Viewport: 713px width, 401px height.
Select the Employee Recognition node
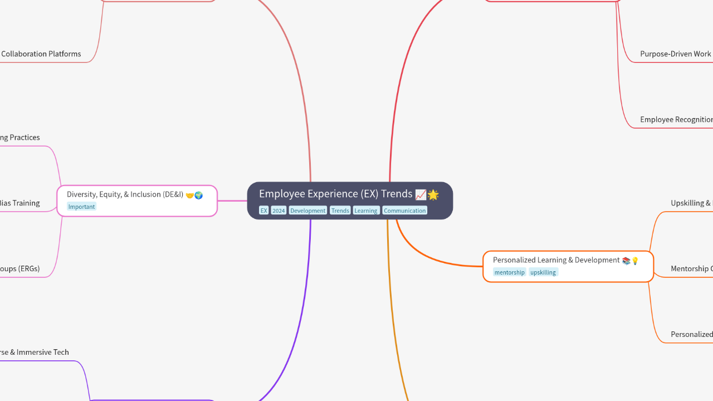pos(676,120)
